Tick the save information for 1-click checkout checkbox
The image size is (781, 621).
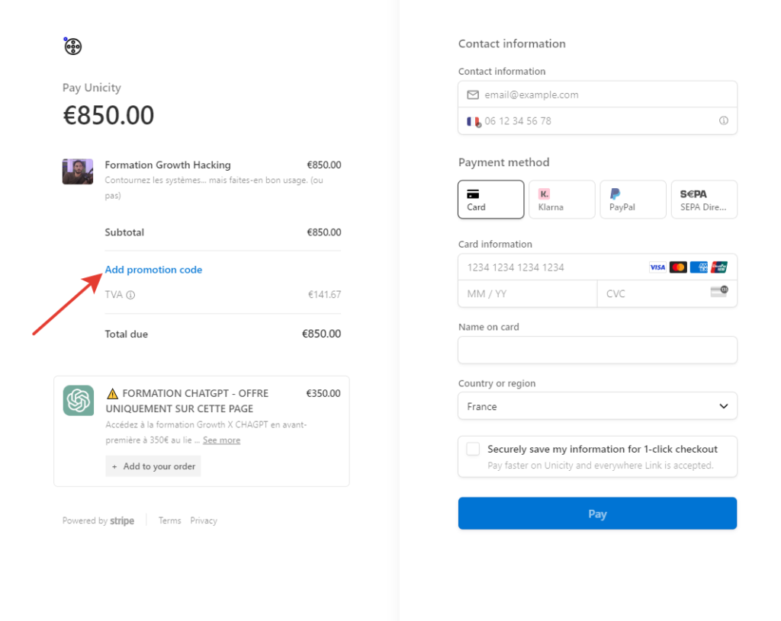473,449
